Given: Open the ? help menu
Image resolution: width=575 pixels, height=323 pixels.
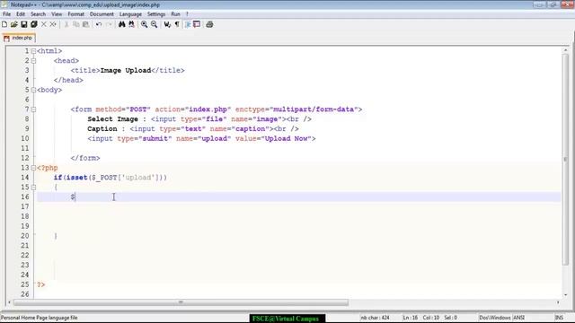Looking at the screenshot, I should (x=187, y=14).
